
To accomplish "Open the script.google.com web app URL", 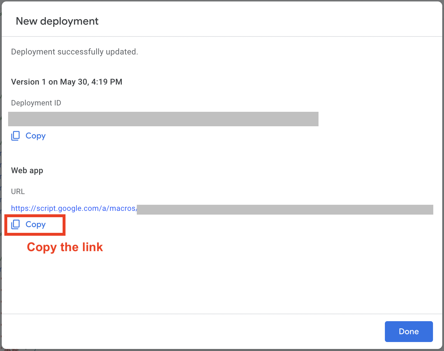I will 74,208.
